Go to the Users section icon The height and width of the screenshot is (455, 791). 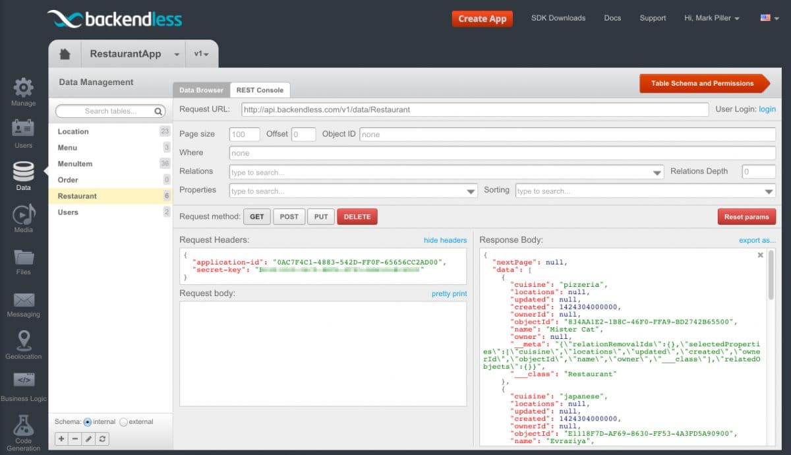click(24, 128)
